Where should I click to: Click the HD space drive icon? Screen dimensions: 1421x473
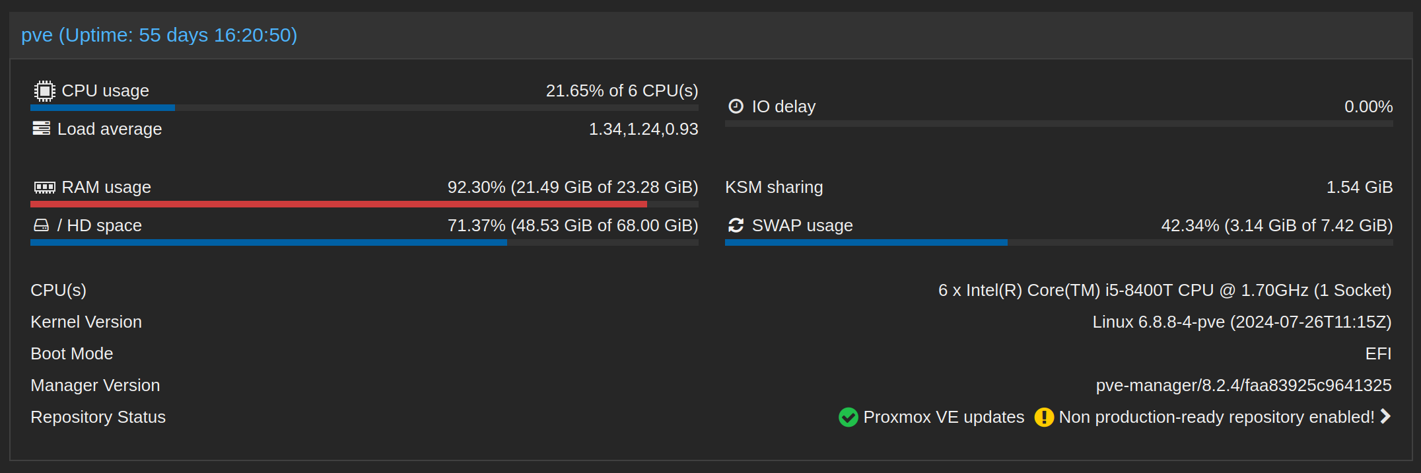pos(41,225)
